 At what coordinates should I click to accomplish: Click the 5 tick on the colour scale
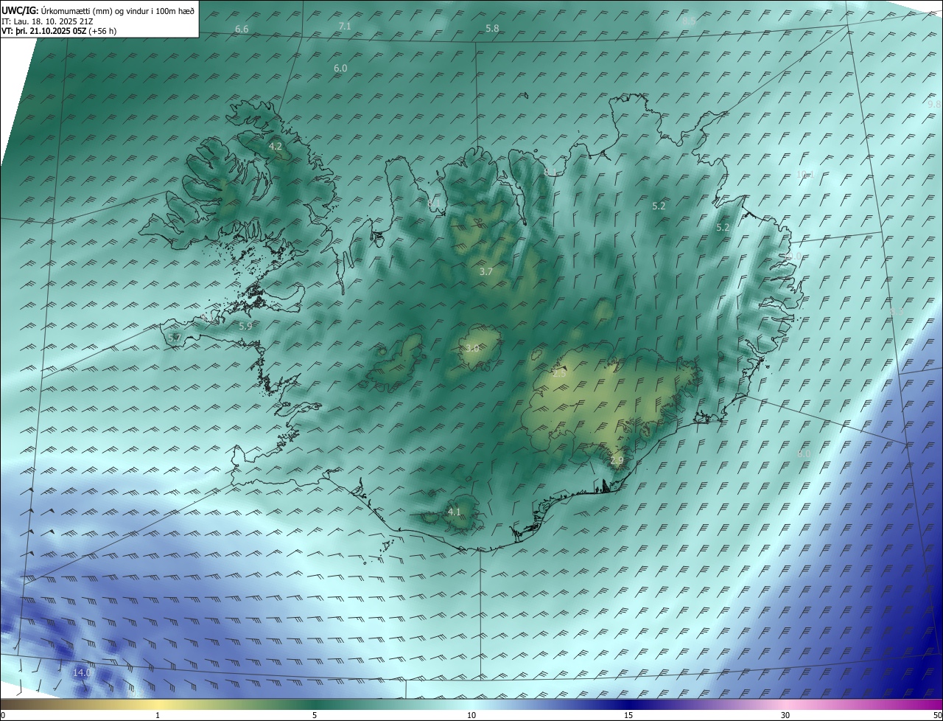(x=315, y=715)
